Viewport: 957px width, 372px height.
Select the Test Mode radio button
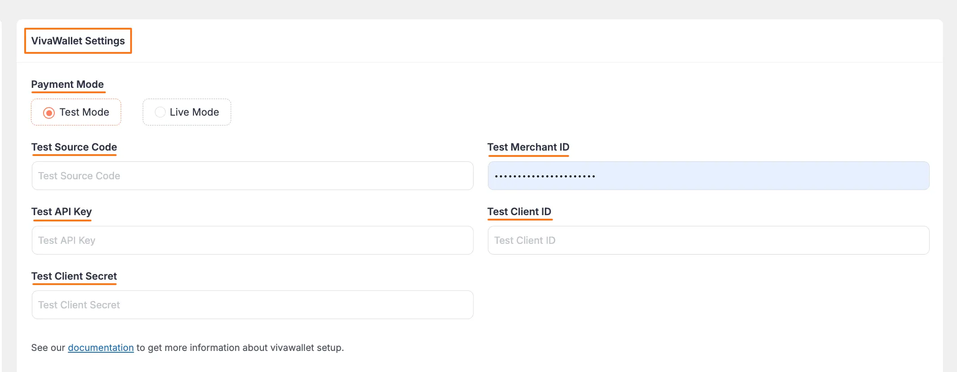(x=49, y=112)
